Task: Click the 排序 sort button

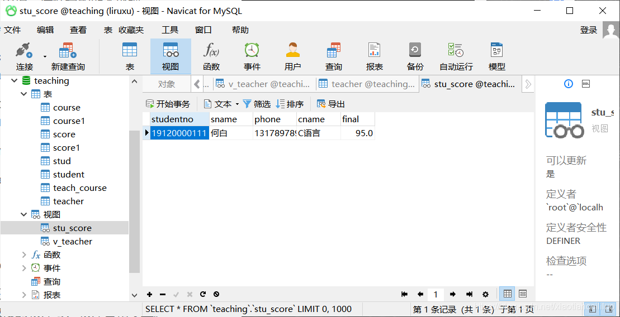Action: coord(290,104)
